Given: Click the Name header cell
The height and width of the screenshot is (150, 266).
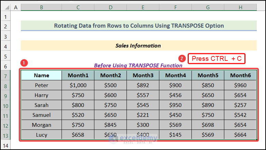Looking at the screenshot, I should pos(41,76).
